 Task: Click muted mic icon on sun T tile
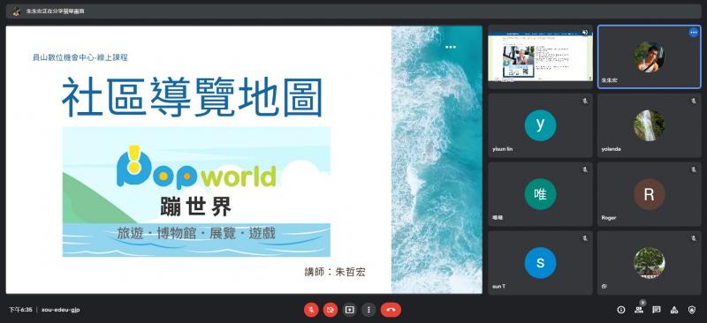[x=585, y=238]
